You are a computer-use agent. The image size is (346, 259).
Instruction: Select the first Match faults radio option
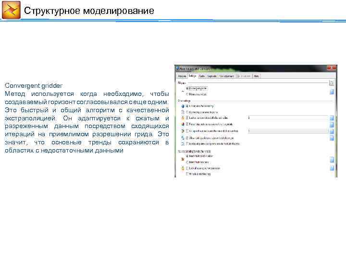click(187, 156)
